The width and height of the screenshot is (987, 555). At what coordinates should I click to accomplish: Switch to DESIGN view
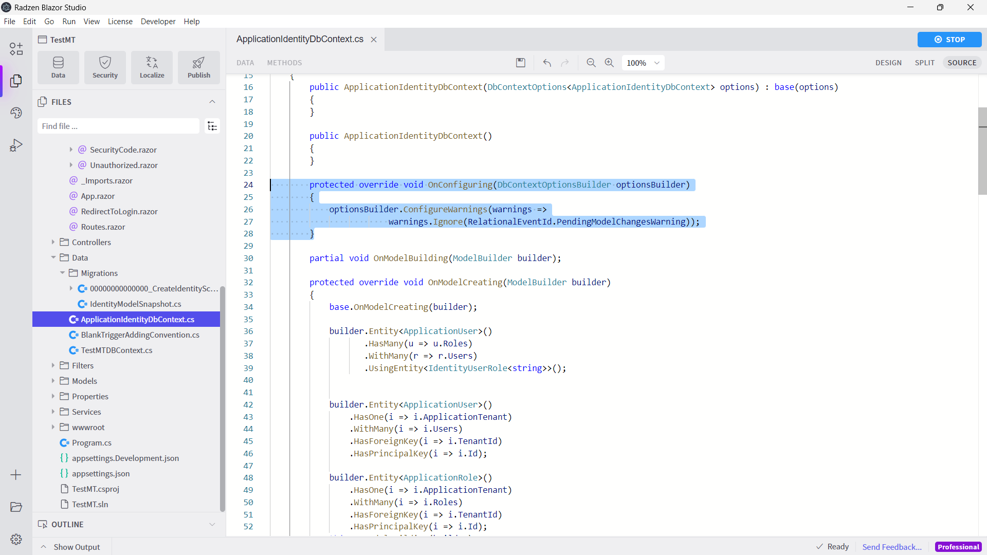coord(888,63)
